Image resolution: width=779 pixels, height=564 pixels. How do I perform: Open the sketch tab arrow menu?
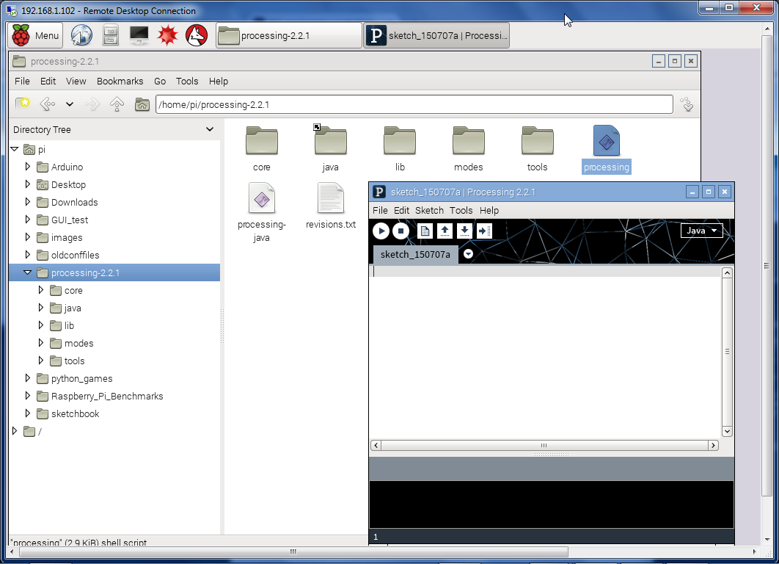coord(468,254)
